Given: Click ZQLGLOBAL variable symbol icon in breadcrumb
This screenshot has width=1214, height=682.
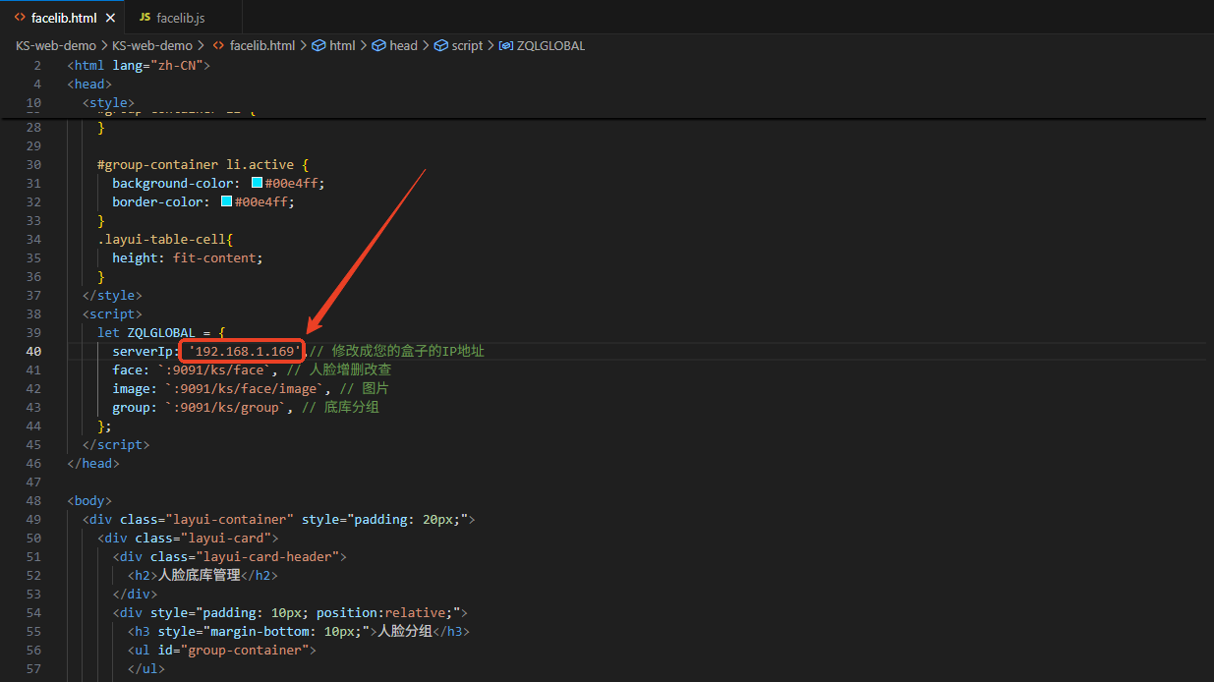Looking at the screenshot, I should tap(506, 46).
